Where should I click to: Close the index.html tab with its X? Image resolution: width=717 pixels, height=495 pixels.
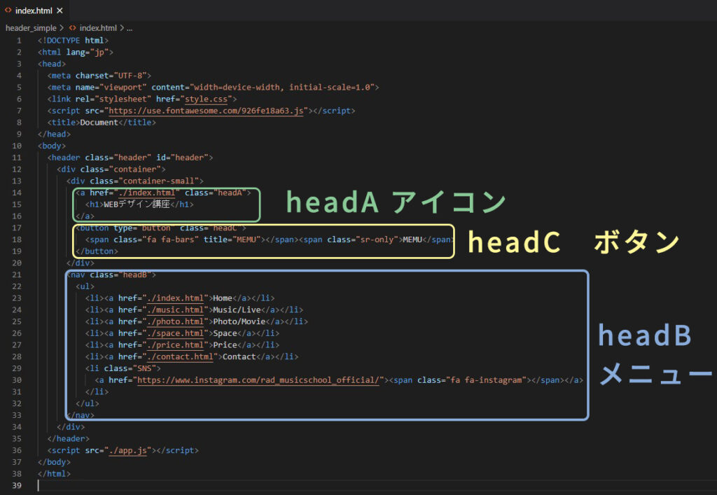(x=58, y=11)
